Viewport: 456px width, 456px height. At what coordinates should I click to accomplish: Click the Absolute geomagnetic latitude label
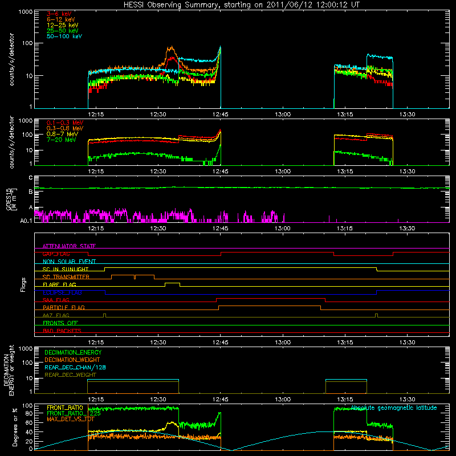pos(394,408)
